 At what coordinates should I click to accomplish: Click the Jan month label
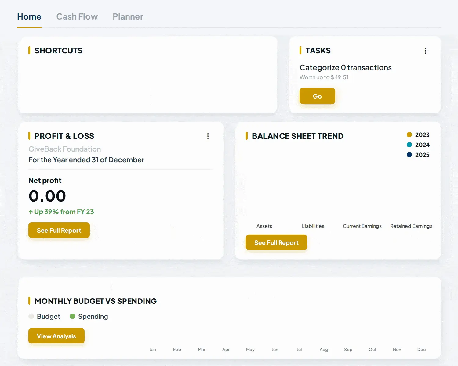[153, 350]
